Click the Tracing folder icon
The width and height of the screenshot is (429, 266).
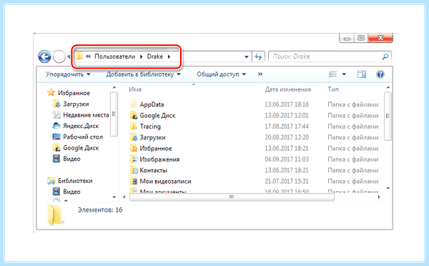(134, 126)
